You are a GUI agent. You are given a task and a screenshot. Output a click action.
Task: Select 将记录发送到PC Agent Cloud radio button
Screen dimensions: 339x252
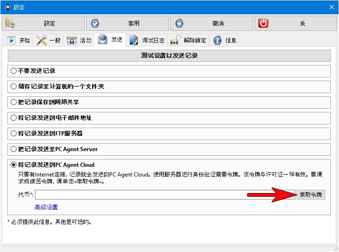13,165
